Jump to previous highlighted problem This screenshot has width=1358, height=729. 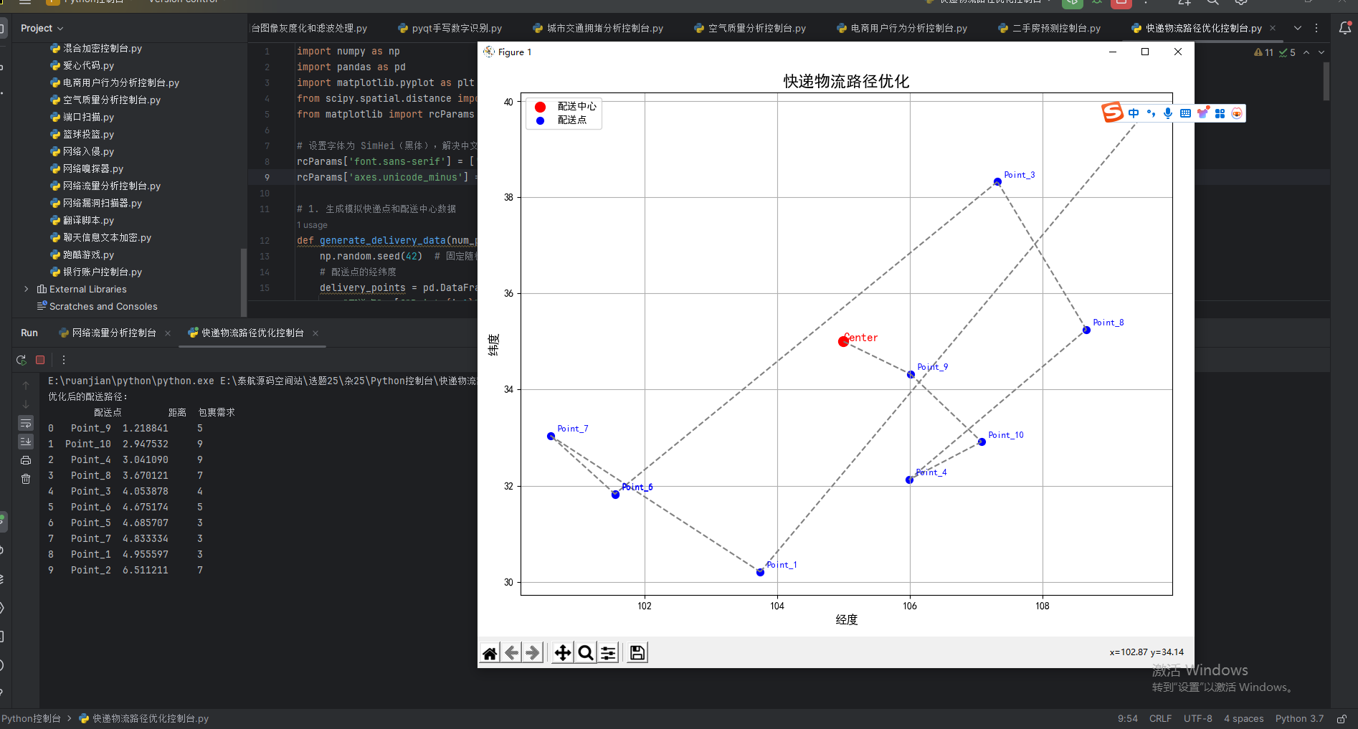(x=1306, y=52)
